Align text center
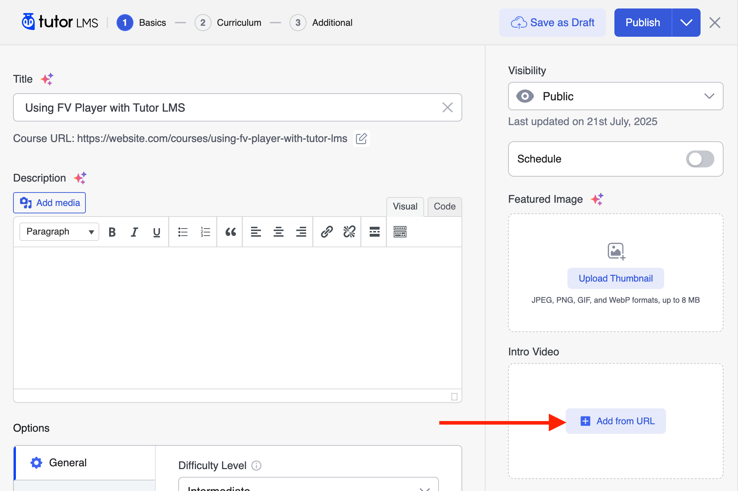This screenshot has width=738, height=491. tap(279, 232)
